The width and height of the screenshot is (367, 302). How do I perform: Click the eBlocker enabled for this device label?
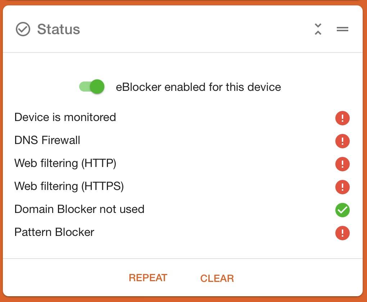(x=199, y=87)
